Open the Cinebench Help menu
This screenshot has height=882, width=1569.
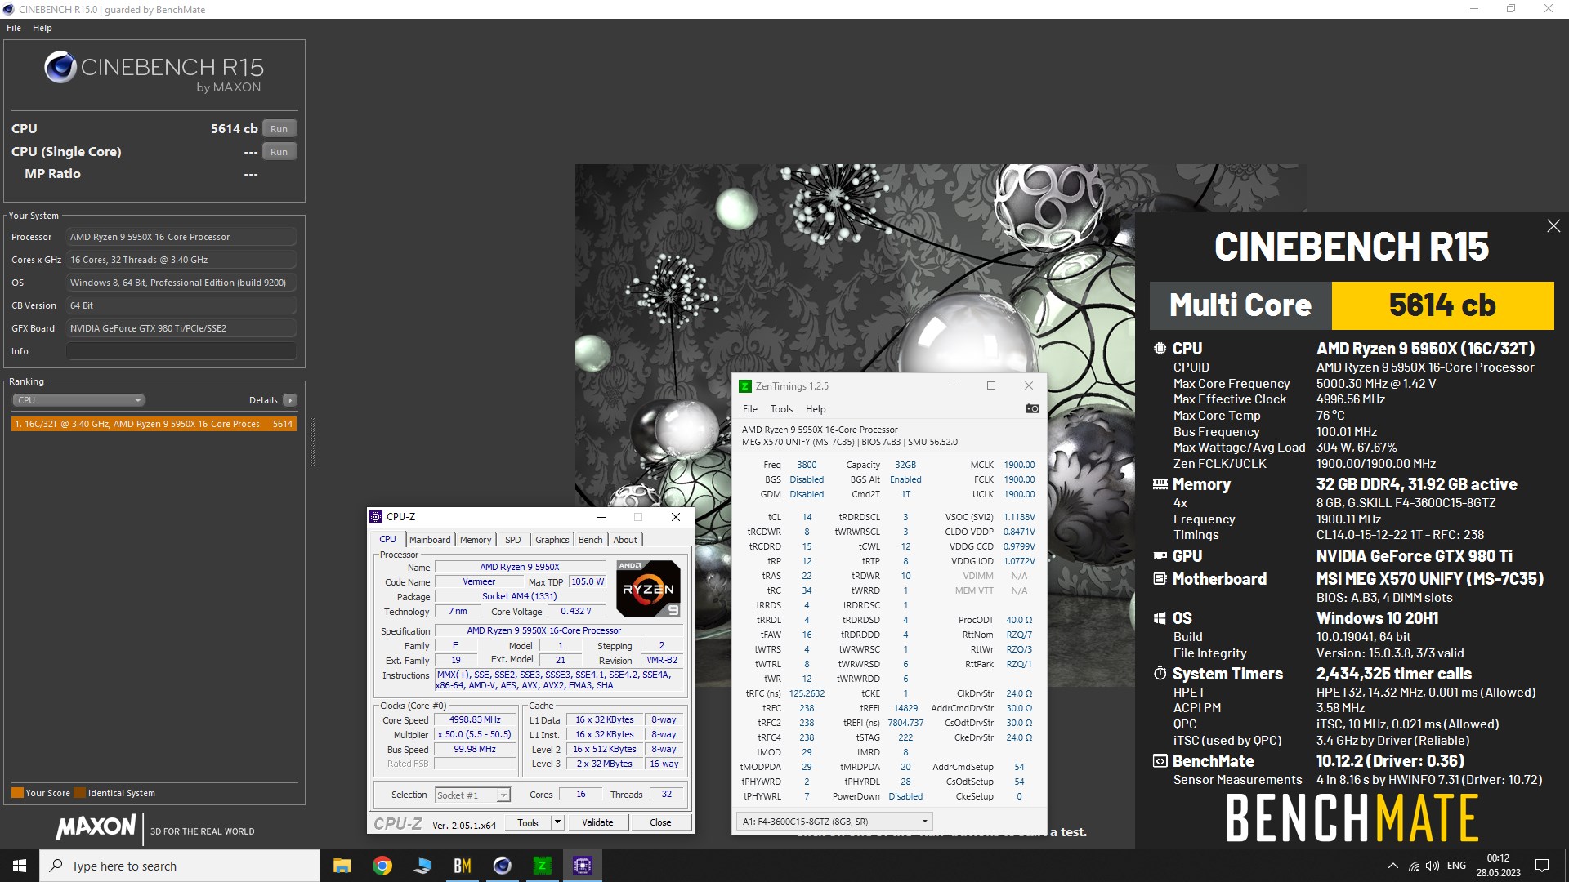[x=42, y=28]
